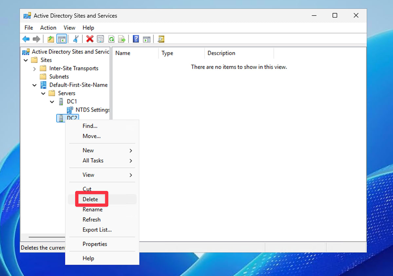This screenshot has height=276, width=393.
Task: Open the New submenu in context menu
Action: [102, 150]
